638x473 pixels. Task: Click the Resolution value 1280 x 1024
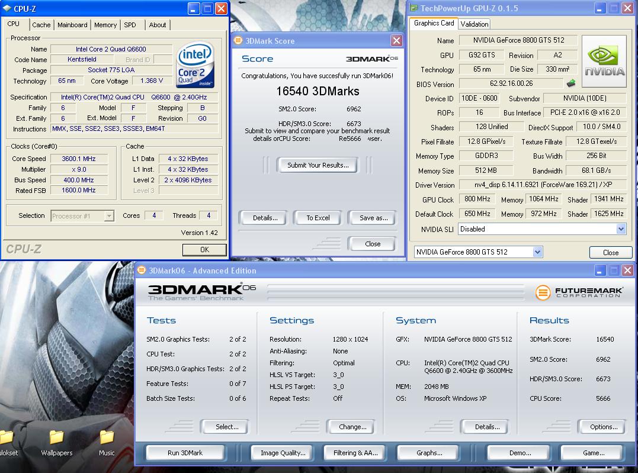coord(350,339)
